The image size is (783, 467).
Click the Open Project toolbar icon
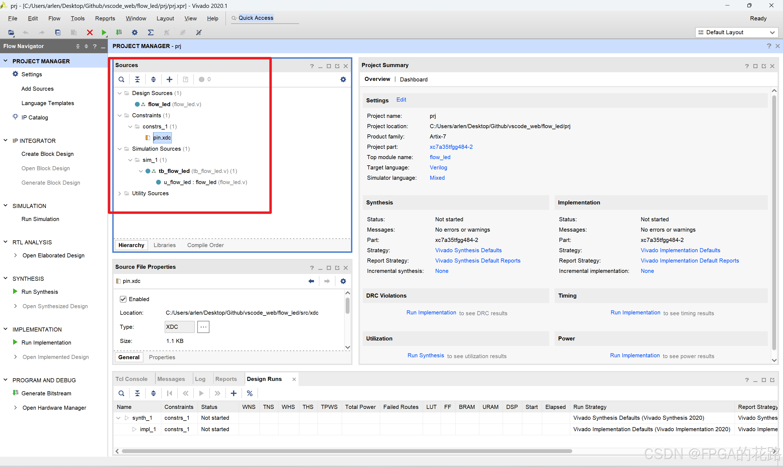click(x=11, y=32)
